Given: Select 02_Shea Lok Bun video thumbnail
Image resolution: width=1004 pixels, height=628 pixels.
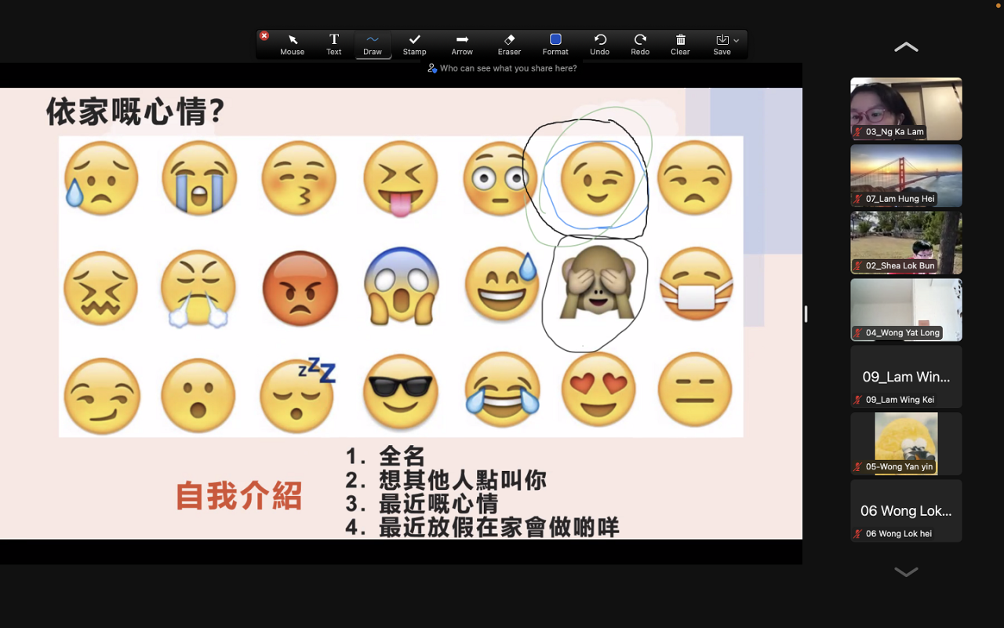Looking at the screenshot, I should coord(906,243).
